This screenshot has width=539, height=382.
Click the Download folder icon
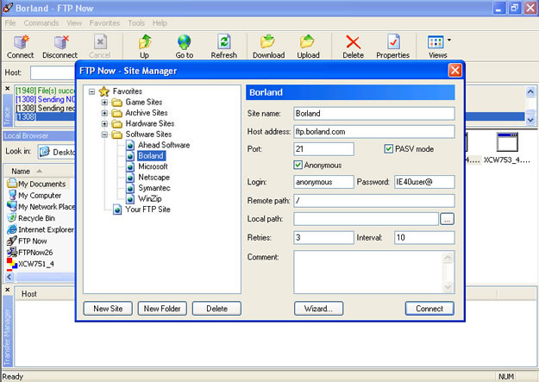click(267, 41)
